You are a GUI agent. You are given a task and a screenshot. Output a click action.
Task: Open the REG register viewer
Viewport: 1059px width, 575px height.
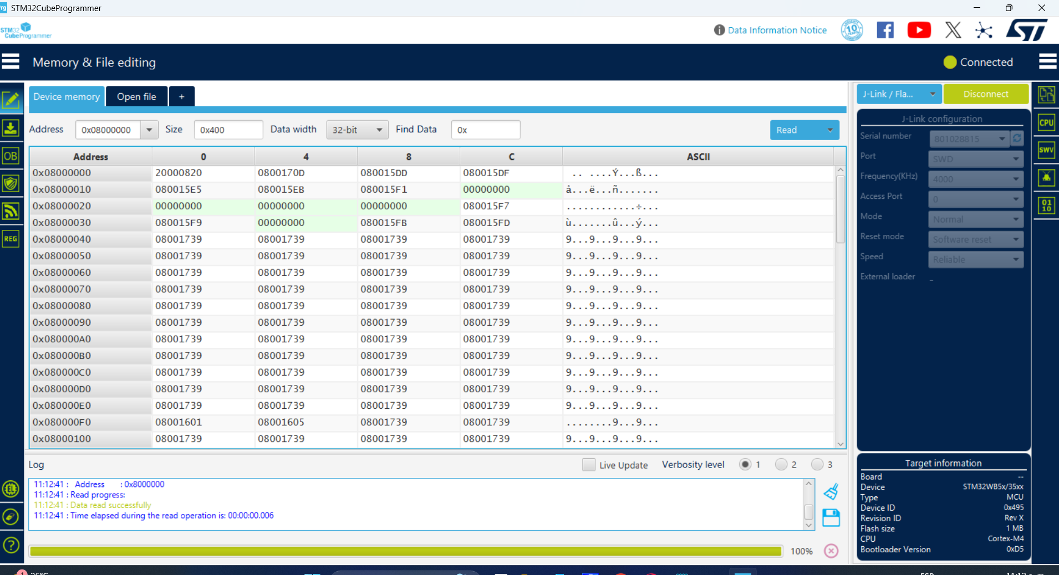[11, 239]
